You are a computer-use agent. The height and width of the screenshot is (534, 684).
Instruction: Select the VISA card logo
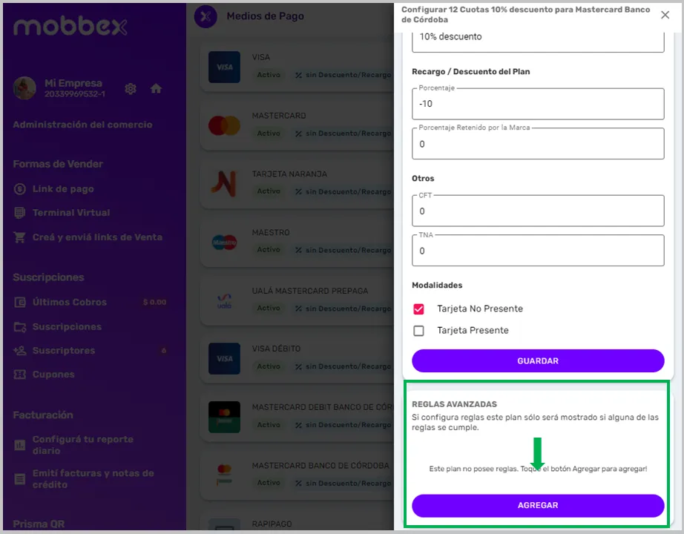(x=224, y=67)
